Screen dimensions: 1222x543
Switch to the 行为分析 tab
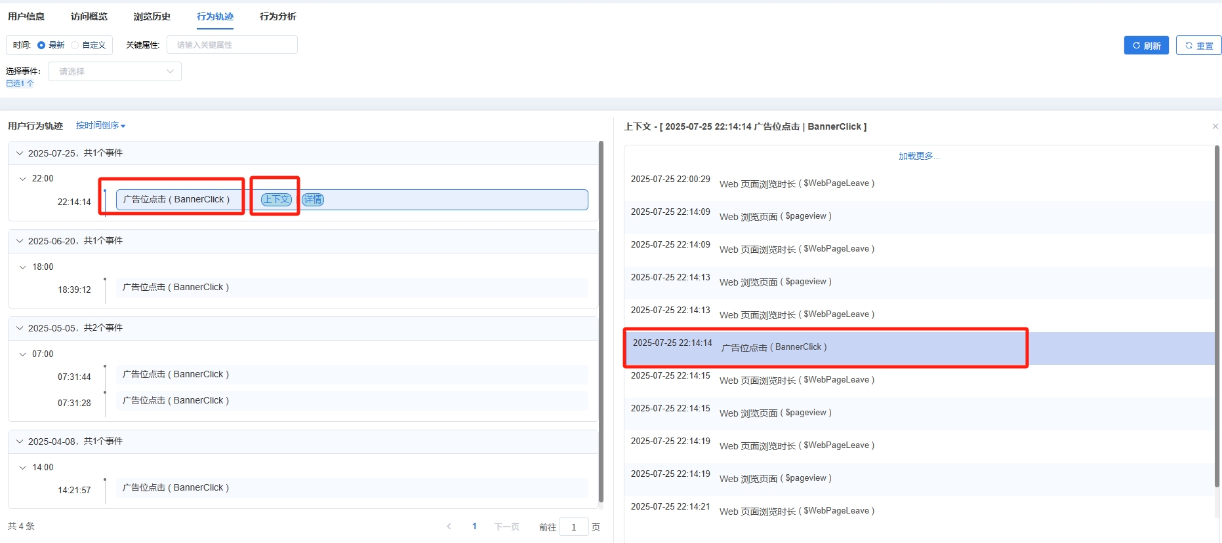277,16
